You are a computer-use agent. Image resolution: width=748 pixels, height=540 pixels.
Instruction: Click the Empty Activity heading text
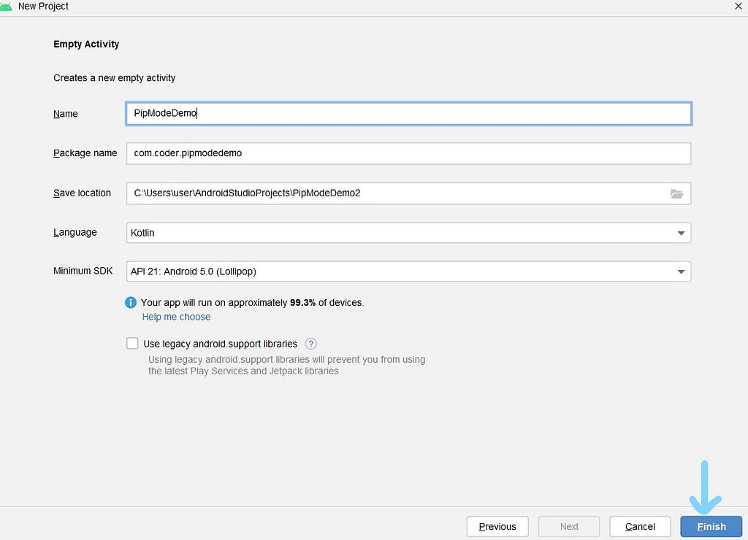pyautogui.click(x=86, y=44)
